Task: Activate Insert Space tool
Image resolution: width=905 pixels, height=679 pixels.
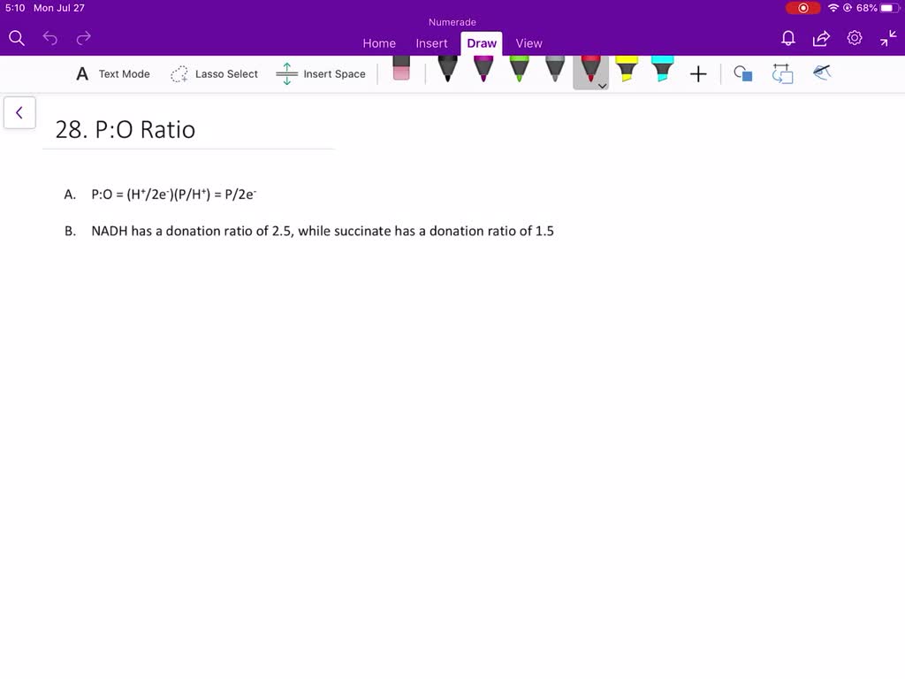Action: 321,73
